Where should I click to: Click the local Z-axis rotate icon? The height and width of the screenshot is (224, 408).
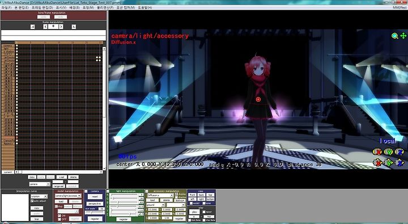tap(399, 151)
